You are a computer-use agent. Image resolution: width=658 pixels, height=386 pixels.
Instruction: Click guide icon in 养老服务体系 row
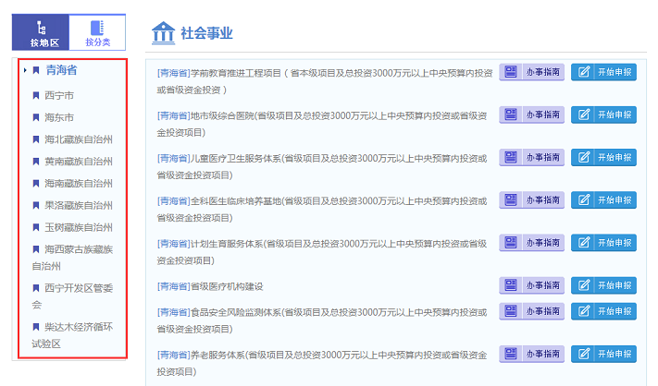coord(511,354)
